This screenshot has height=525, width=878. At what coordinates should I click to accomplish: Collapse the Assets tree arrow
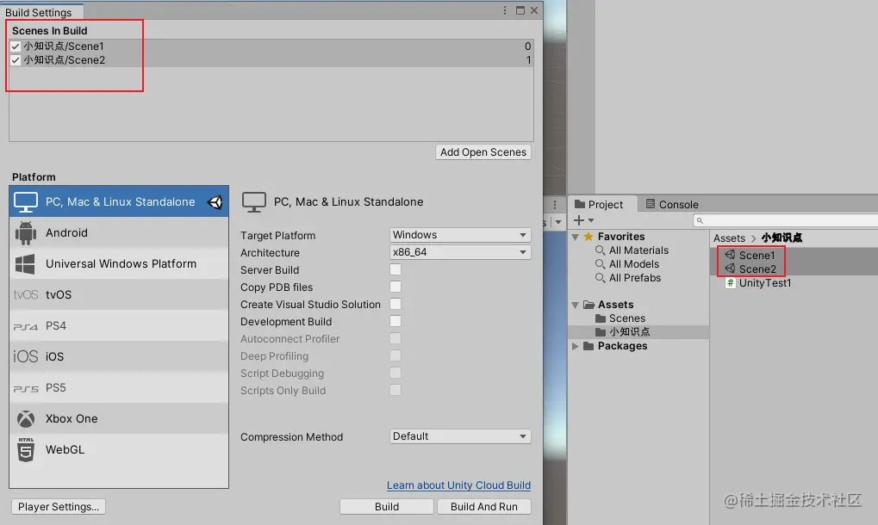coord(575,305)
